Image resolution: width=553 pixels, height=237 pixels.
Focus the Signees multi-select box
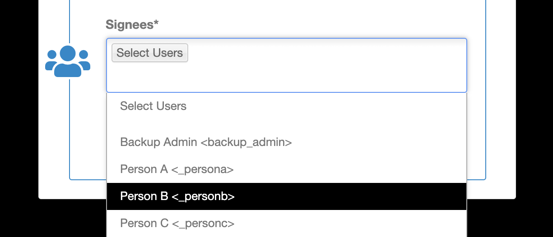pos(287,65)
